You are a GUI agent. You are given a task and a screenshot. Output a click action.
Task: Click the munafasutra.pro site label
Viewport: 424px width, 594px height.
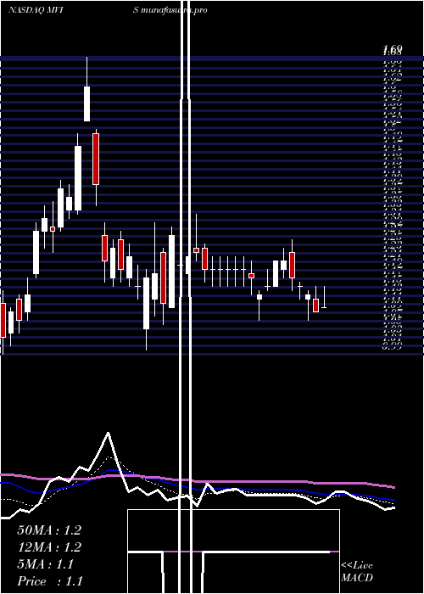click(173, 10)
